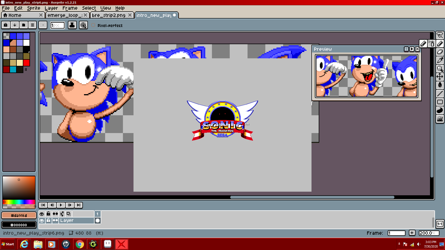The width and height of the screenshot is (445, 250).
Task: Toggle the 1:1 timeline size button
Action: click(x=440, y=224)
